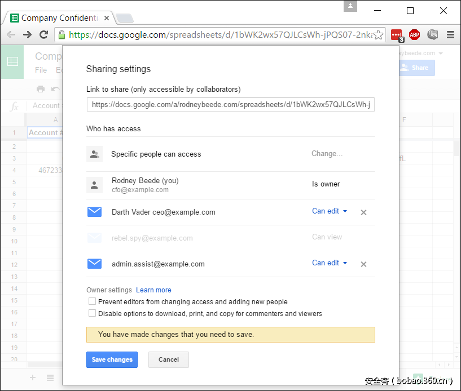
Task: Click Change... next to Specific people can access
Action: [327, 154]
